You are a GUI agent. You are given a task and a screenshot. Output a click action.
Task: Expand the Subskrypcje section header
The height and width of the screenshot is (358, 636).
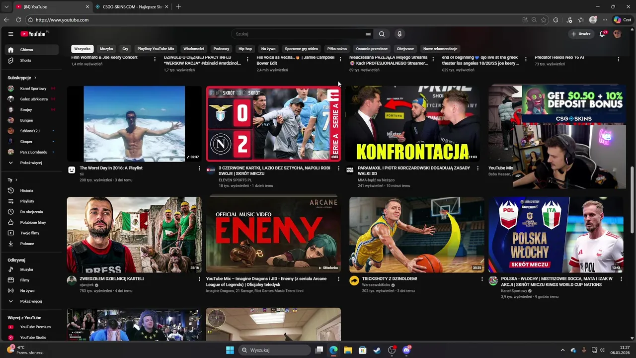coord(22,78)
